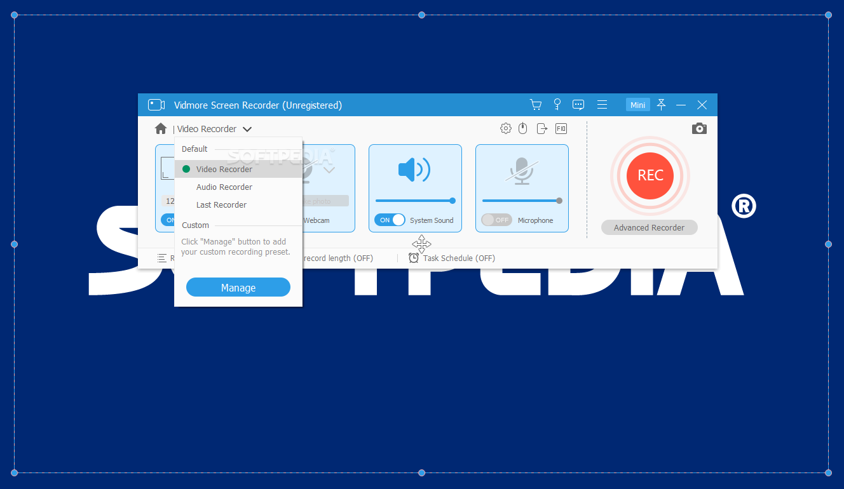Click the Vidmore camera logo icon
844x489 pixels.
coord(156,105)
